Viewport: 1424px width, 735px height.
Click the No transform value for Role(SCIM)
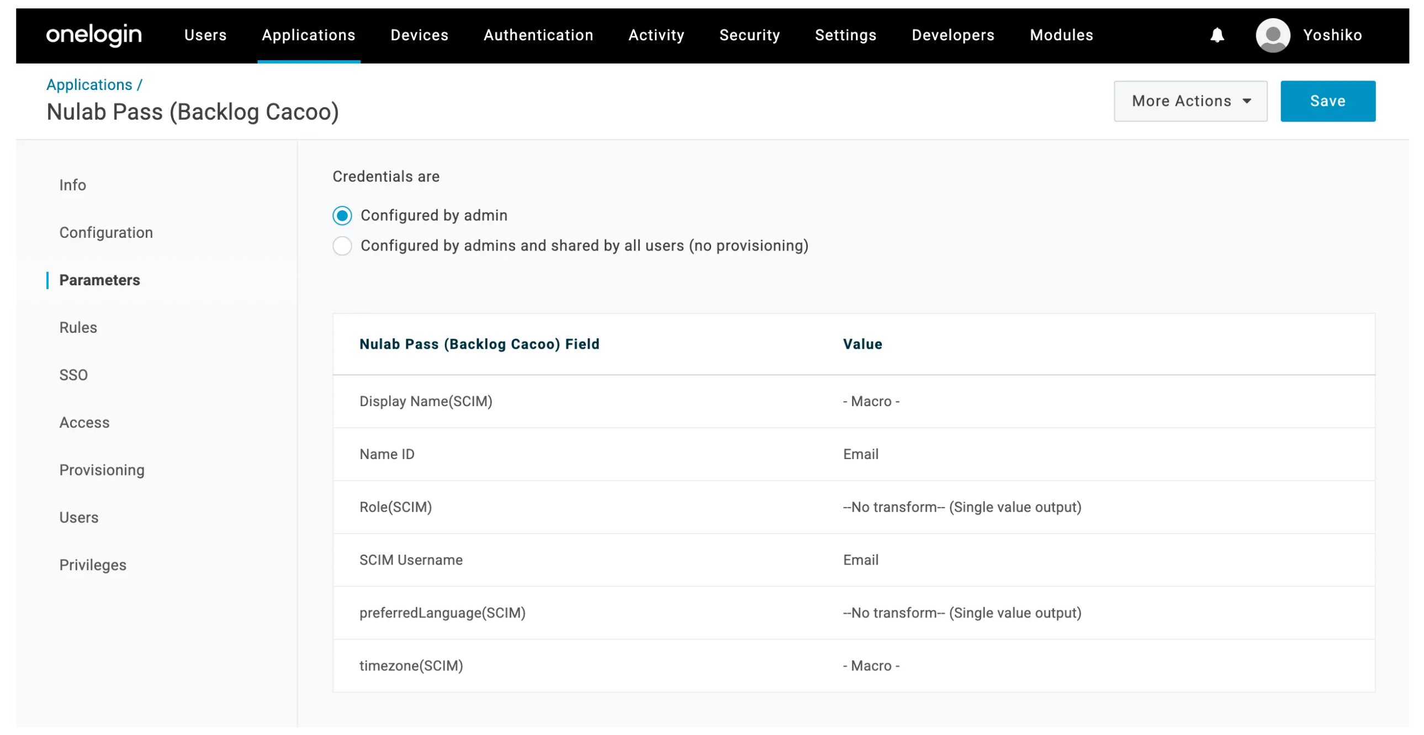962,507
